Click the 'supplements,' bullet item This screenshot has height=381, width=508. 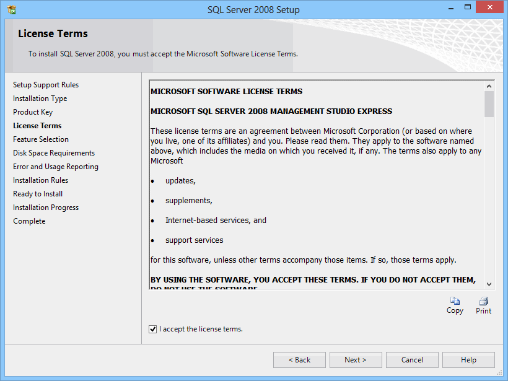click(x=189, y=201)
